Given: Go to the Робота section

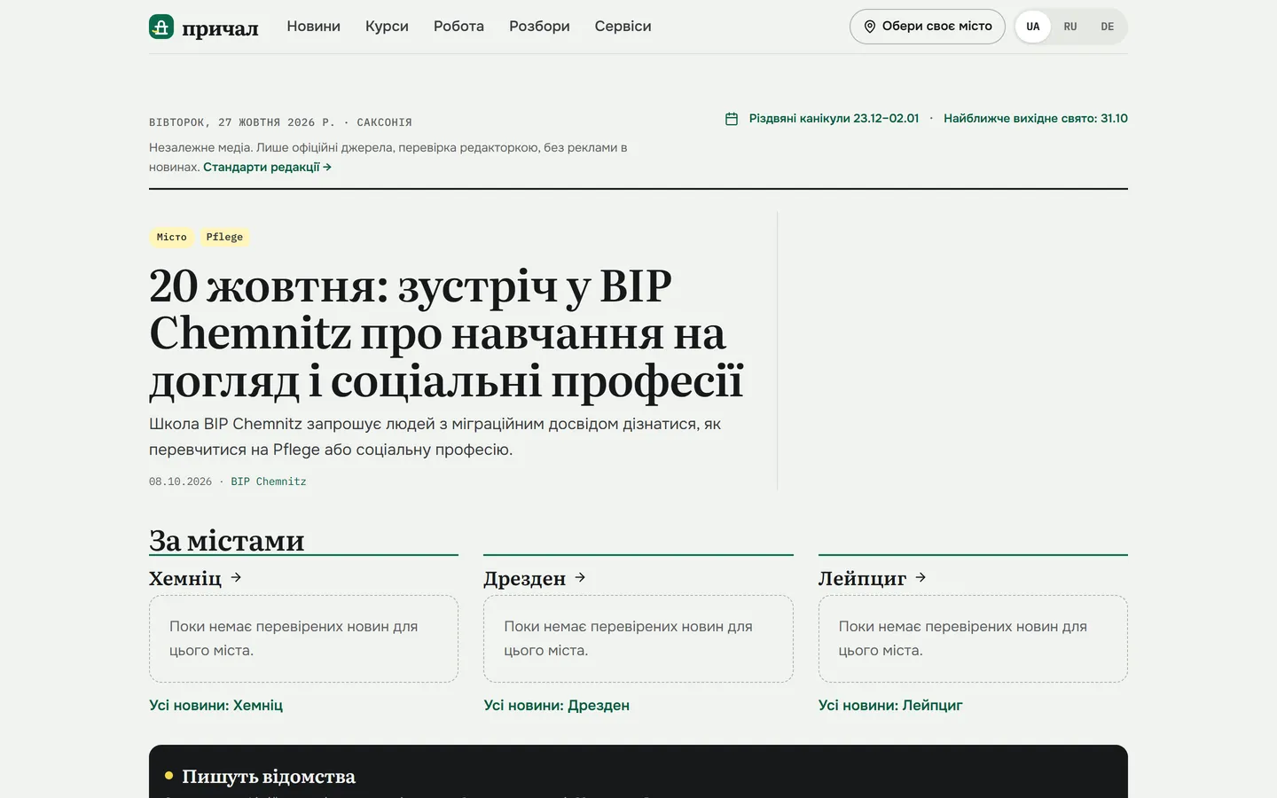Looking at the screenshot, I should click(458, 27).
